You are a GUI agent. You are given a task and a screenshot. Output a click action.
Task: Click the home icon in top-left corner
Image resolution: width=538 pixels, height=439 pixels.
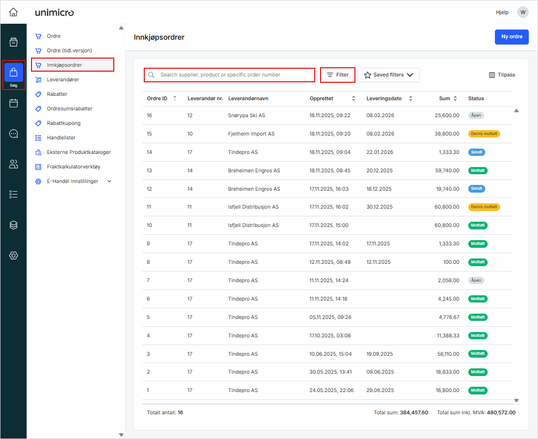(x=14, y=12)
